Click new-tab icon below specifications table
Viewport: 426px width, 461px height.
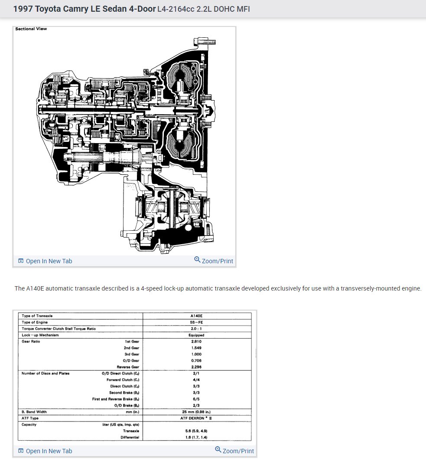pyautogui.click(x=21, y=451)
